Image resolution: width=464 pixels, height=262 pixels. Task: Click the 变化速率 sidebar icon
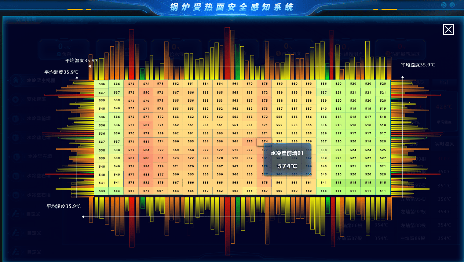click(16, 99)
